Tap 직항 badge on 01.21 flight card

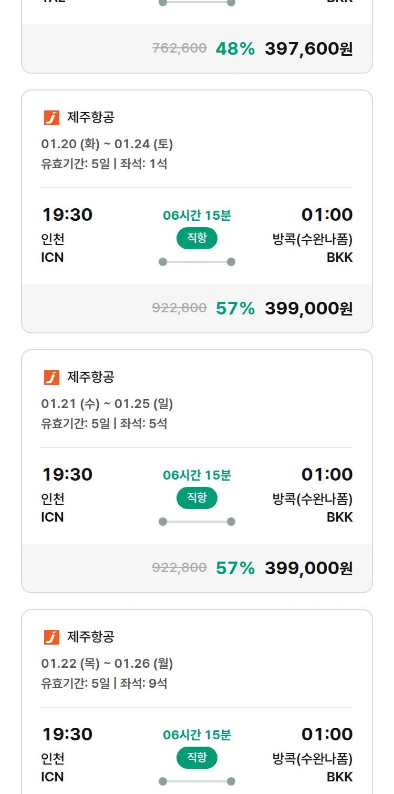[197, 498]
